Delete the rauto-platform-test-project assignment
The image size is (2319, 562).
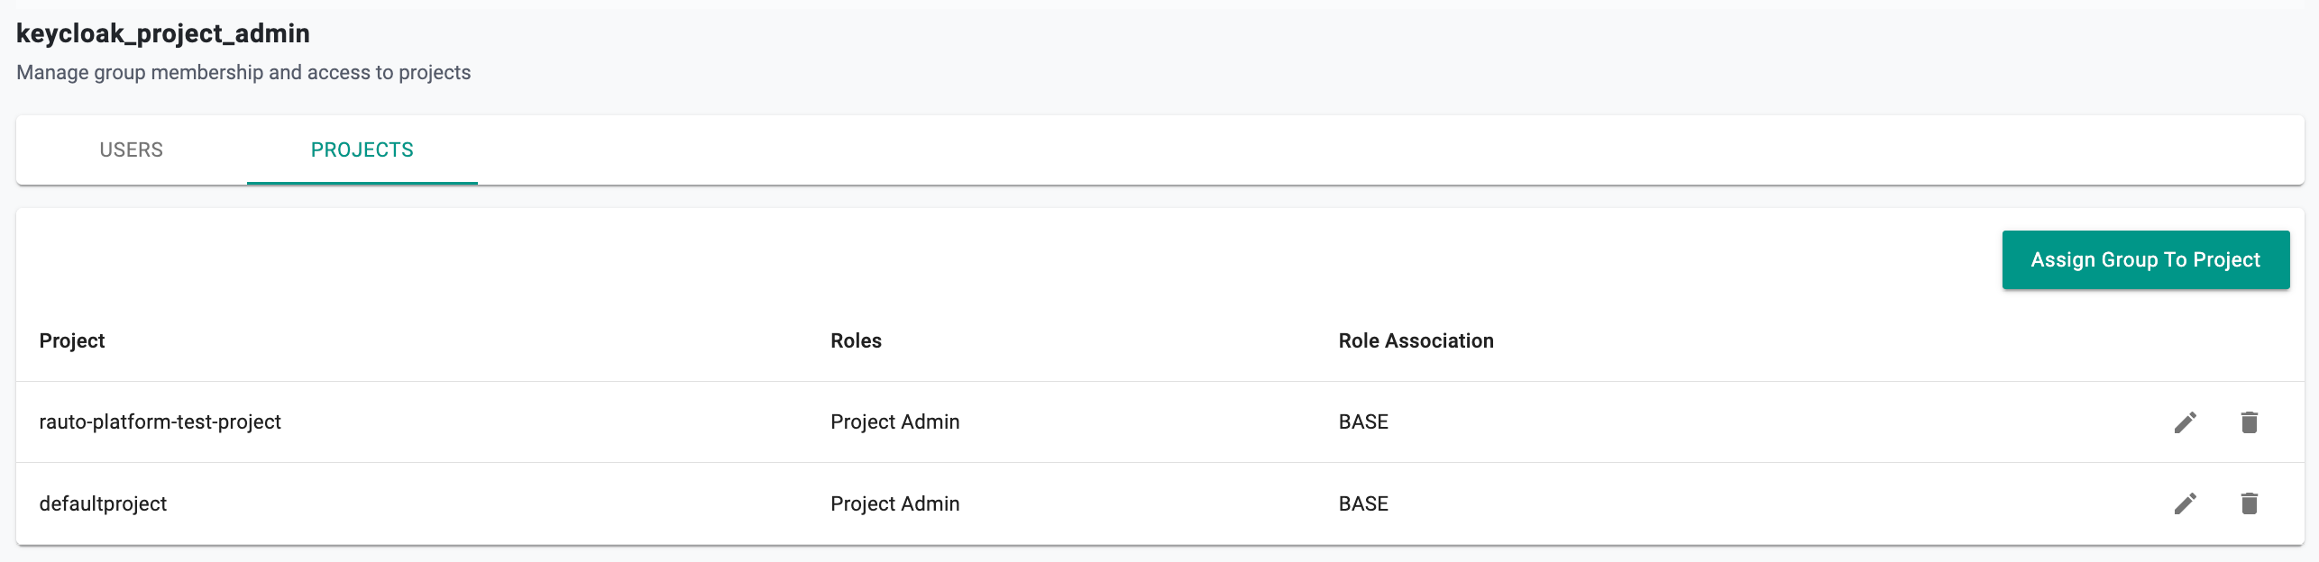(2249, 422)
